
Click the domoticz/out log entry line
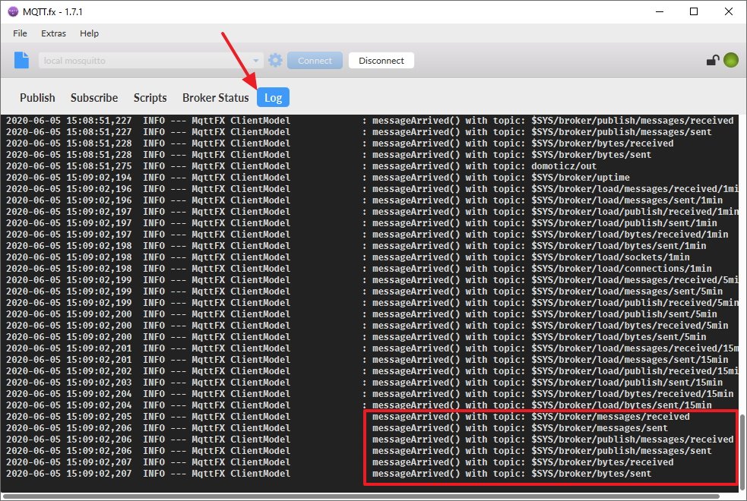365,166
